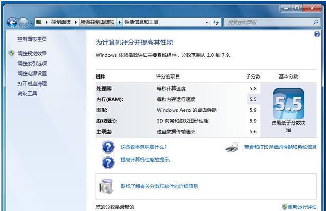Click Windows Aero 的桌面性能 description
The height and width of the screenshot is (211, 326).
(187, 110)
